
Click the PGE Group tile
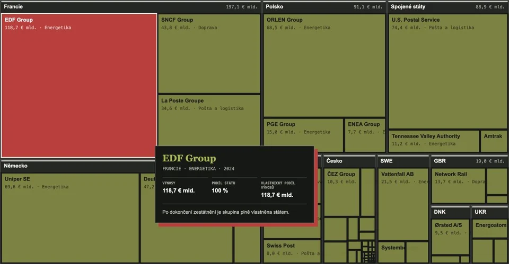coord(303,135)
